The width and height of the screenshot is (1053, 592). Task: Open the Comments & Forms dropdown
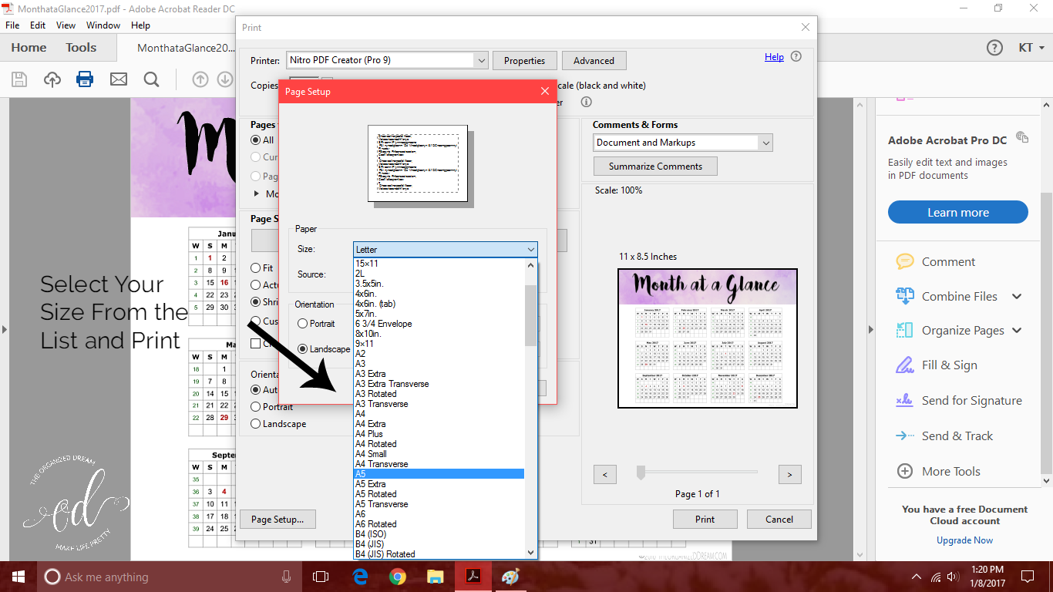coord(681,143)
